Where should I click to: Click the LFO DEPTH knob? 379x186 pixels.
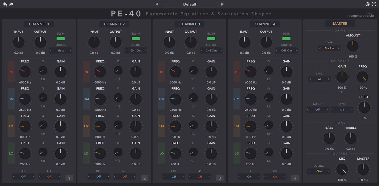pyautogui.click(x=364, y=107)
